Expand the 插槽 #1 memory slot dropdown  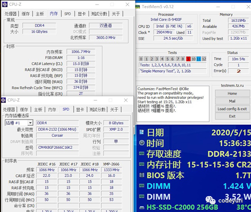click(30, 123)
